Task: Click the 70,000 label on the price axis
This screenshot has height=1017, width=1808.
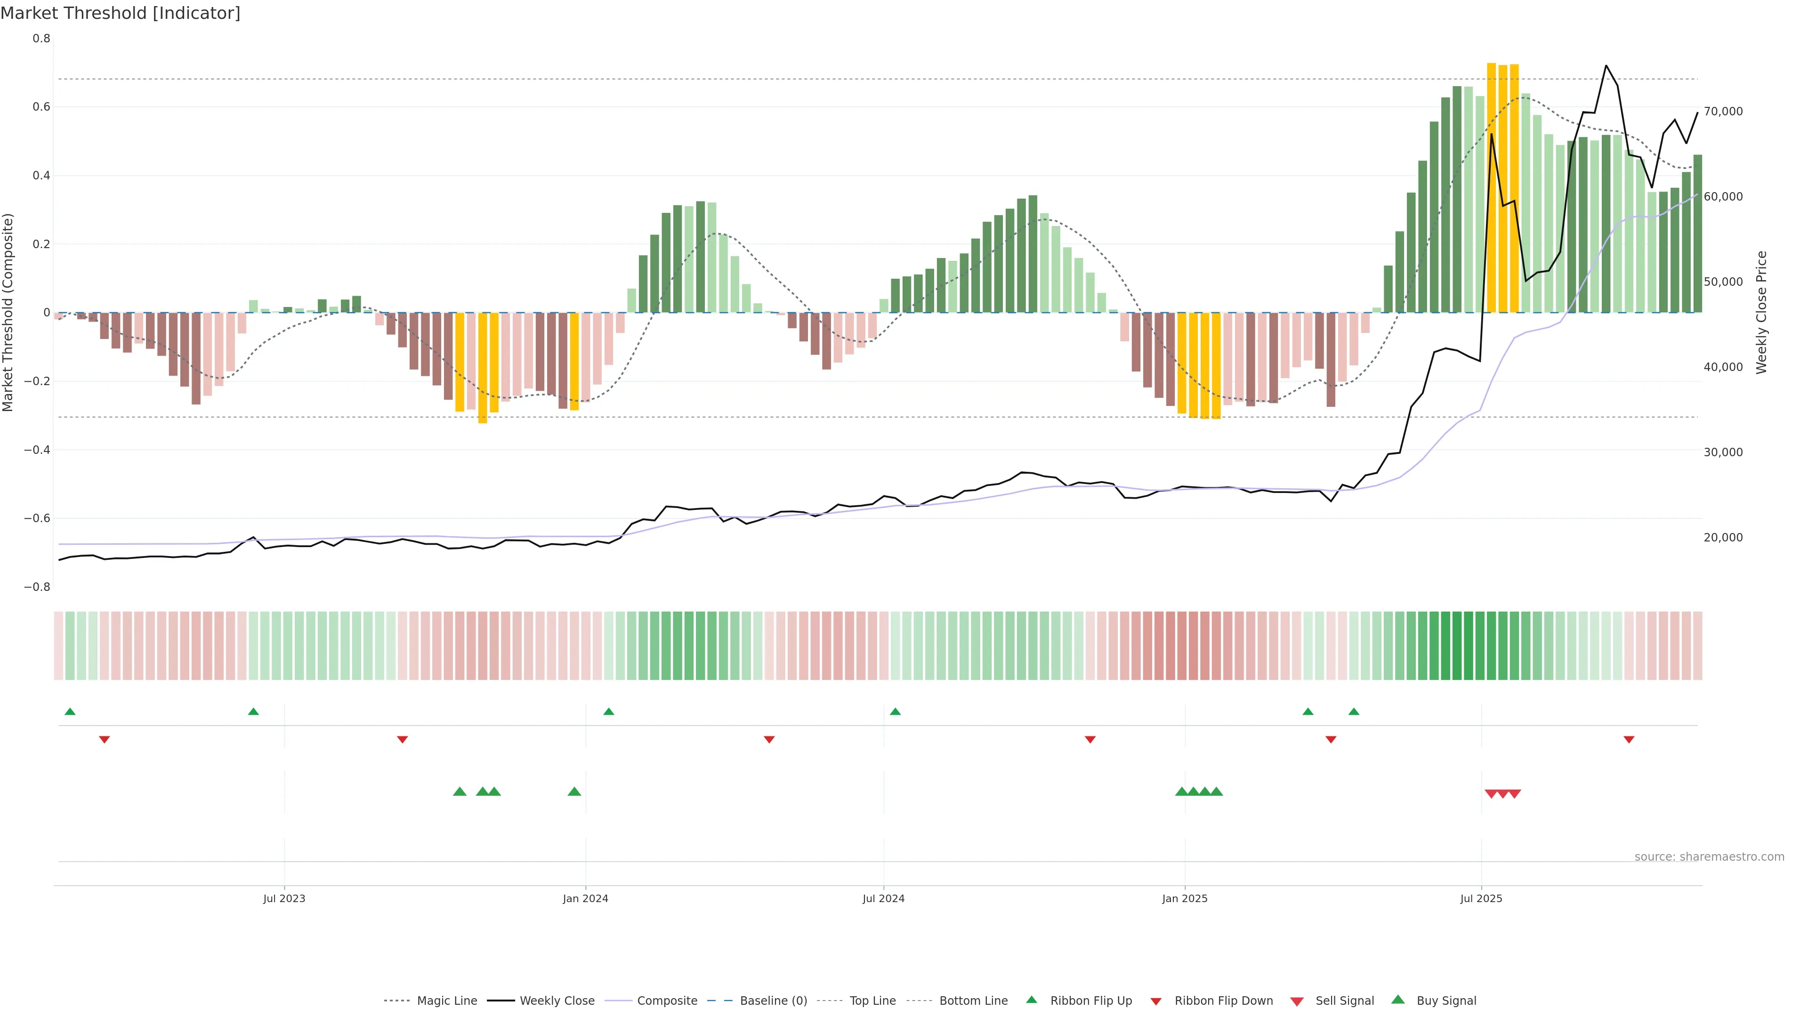Action: (x=1723, y=112)
